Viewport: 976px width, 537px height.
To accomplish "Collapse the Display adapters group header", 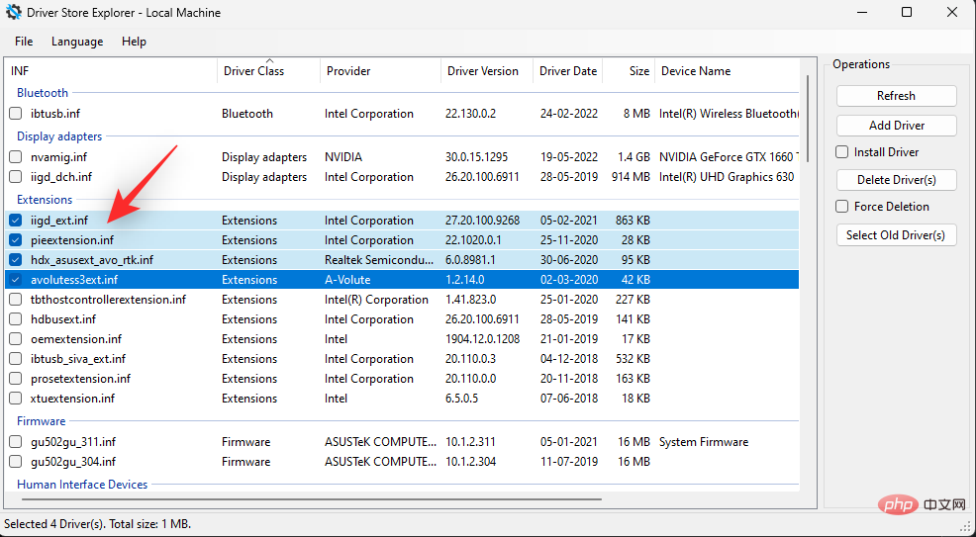I will tap(59, 136).
